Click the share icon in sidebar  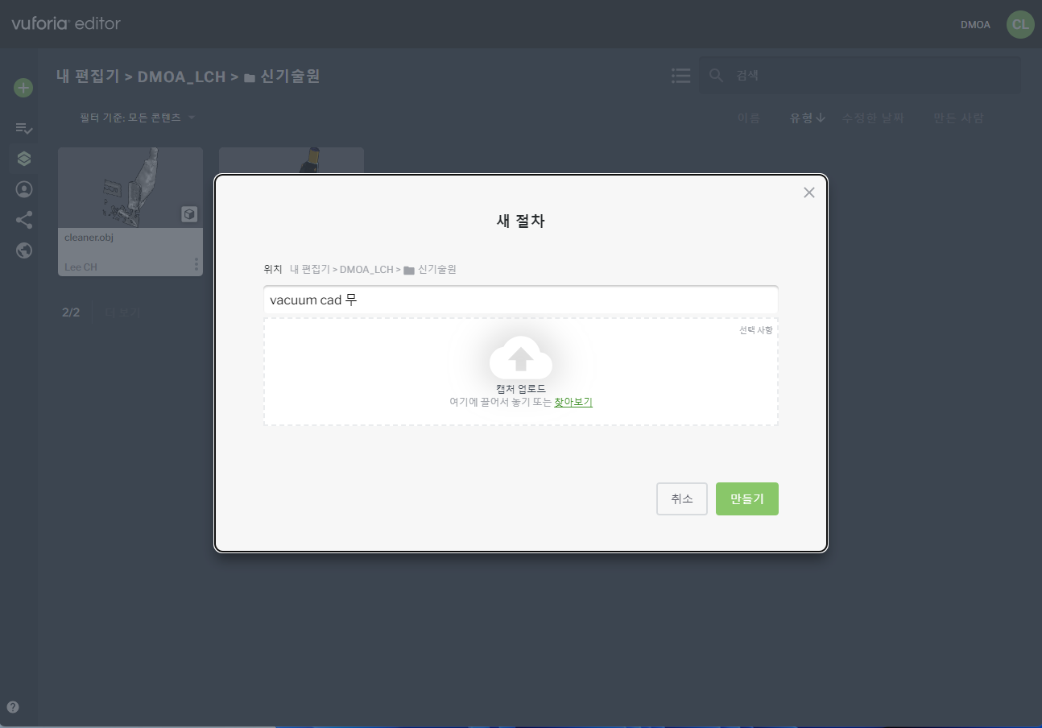(23, 220)
